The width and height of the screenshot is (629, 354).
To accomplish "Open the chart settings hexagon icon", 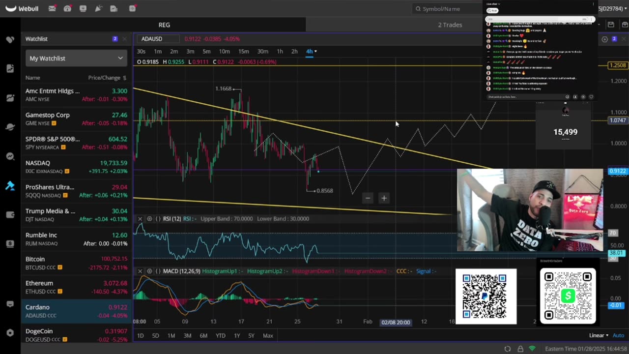I will coord(605,39).
